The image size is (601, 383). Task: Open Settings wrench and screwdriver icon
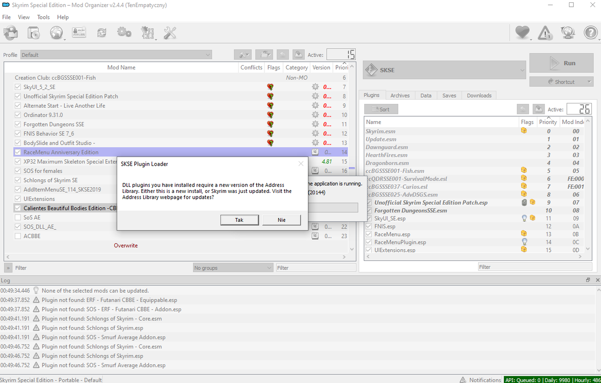170,33
